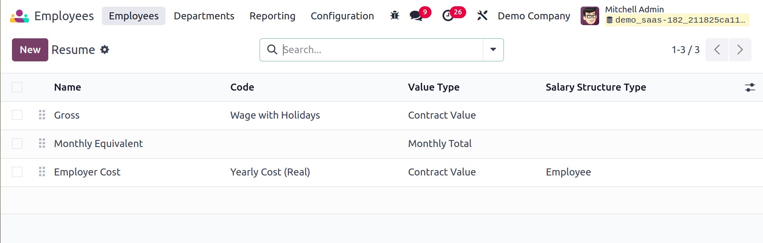Click the New button
The width and height of the screenshot is (763, 243).
30,50
